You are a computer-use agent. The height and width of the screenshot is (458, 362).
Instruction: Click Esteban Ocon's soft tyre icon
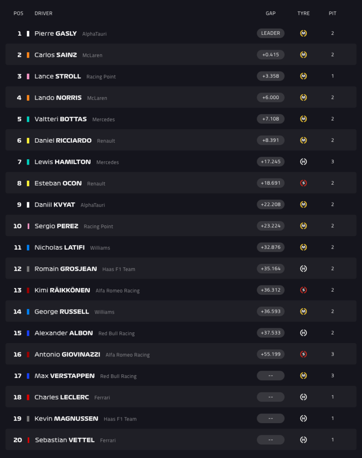[304, 183]
